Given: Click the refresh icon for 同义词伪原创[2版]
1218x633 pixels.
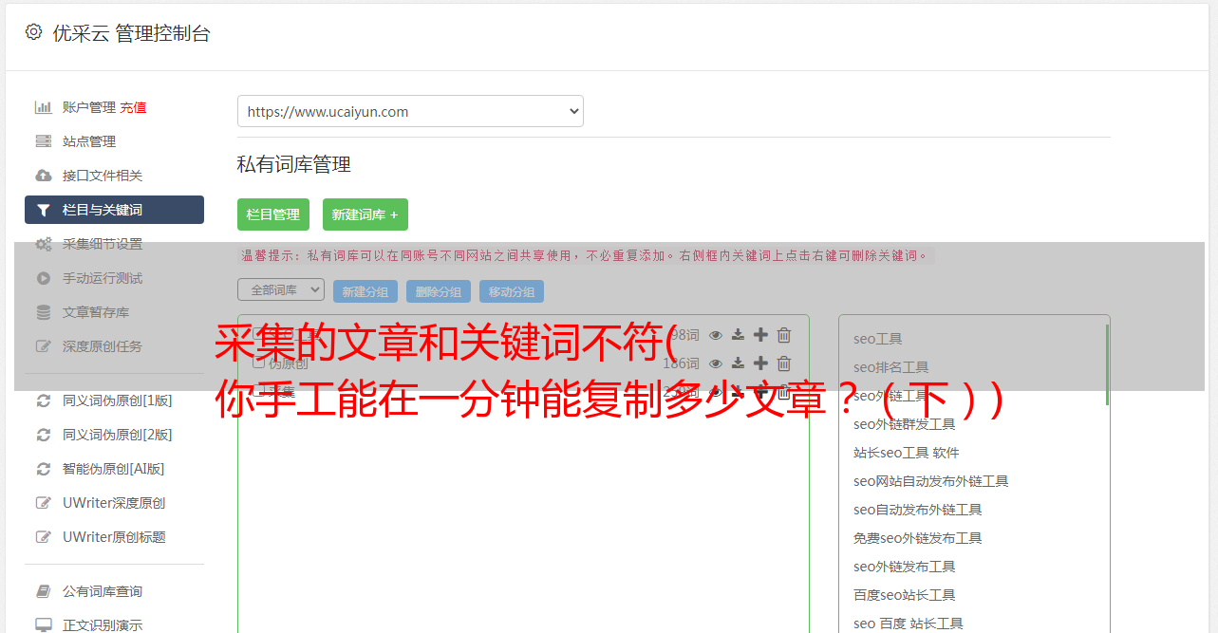Looking at the screenshot, I should pos(44,435).
